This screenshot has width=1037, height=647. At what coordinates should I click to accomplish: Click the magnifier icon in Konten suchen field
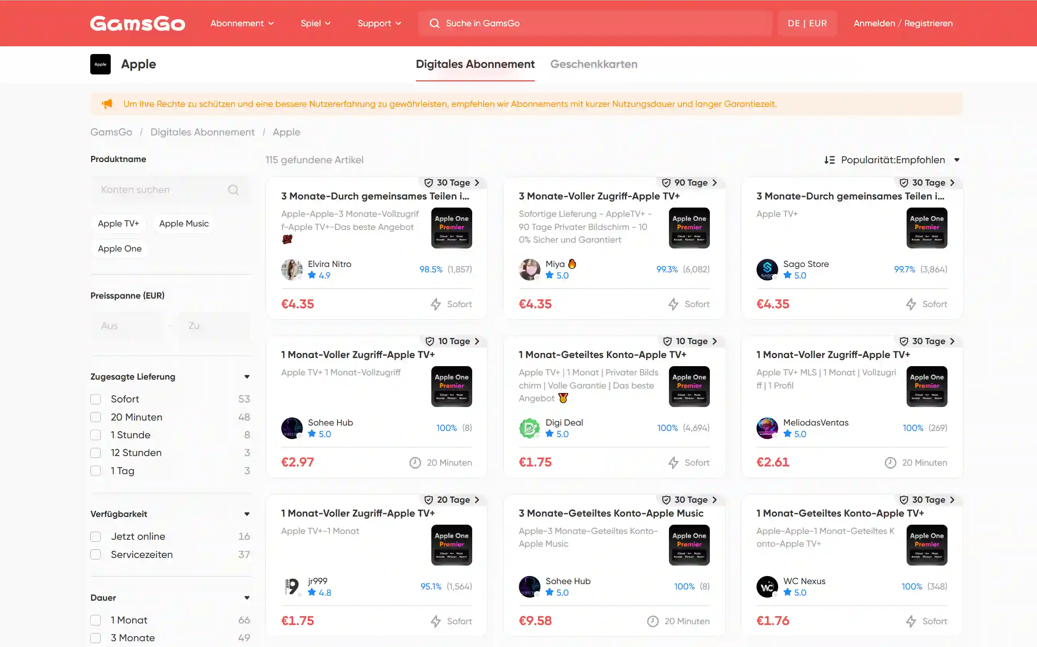(233, 189)
